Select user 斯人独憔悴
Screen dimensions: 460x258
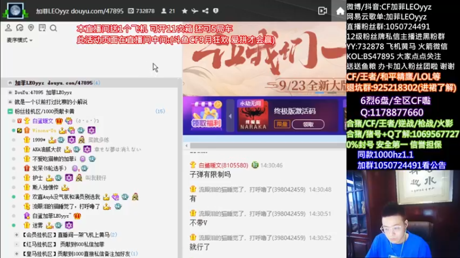[x=45, y=187]
